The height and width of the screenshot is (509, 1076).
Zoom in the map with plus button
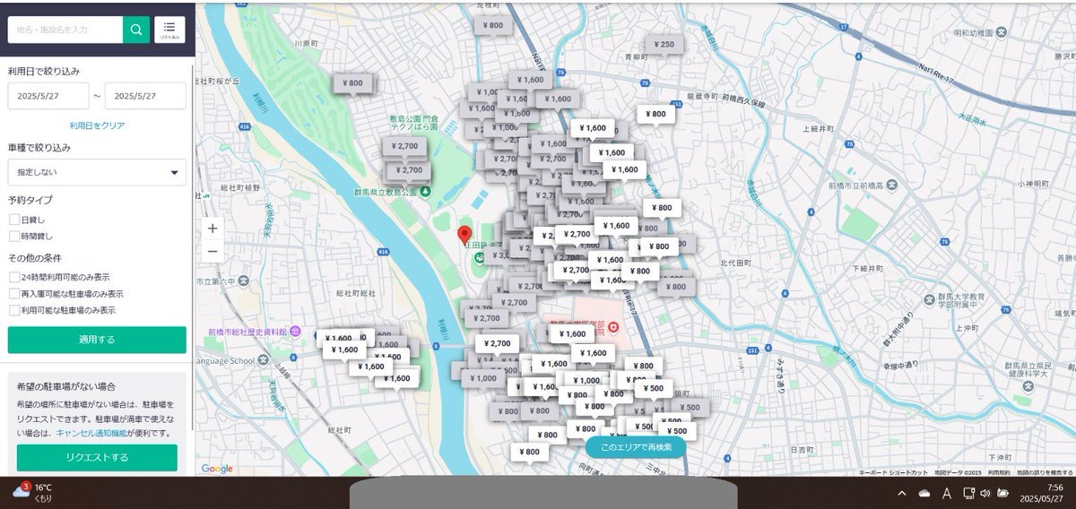point(213,229)
